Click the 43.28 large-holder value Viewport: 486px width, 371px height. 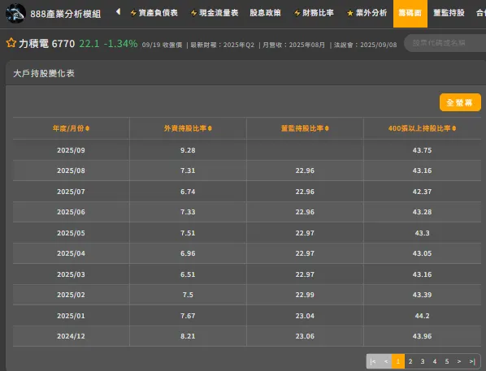click(x=422, y=212)
